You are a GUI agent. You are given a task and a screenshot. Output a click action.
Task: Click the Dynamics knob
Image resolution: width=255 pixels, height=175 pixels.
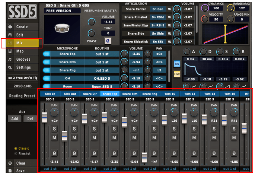coord(205,8)
